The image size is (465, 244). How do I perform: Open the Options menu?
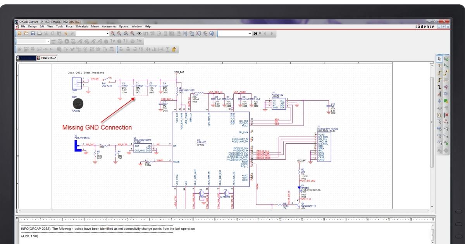[124, 26]
